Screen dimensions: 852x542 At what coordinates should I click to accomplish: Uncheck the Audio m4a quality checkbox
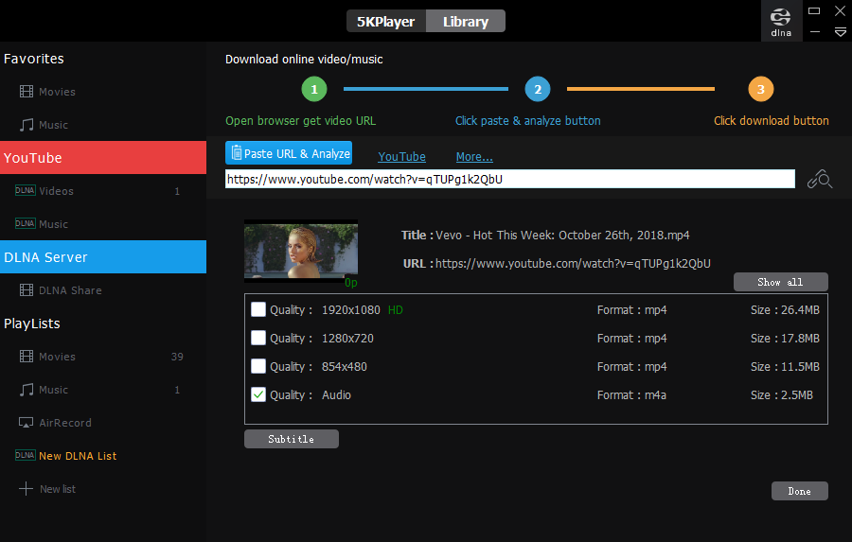(x=258, y=394)
